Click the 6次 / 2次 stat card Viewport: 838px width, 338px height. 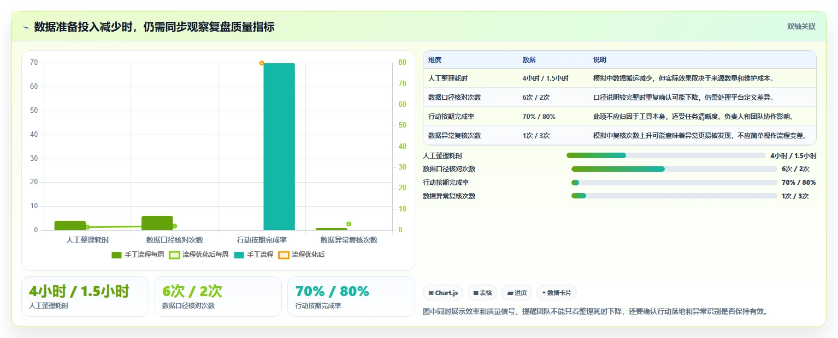coord(218,297)
